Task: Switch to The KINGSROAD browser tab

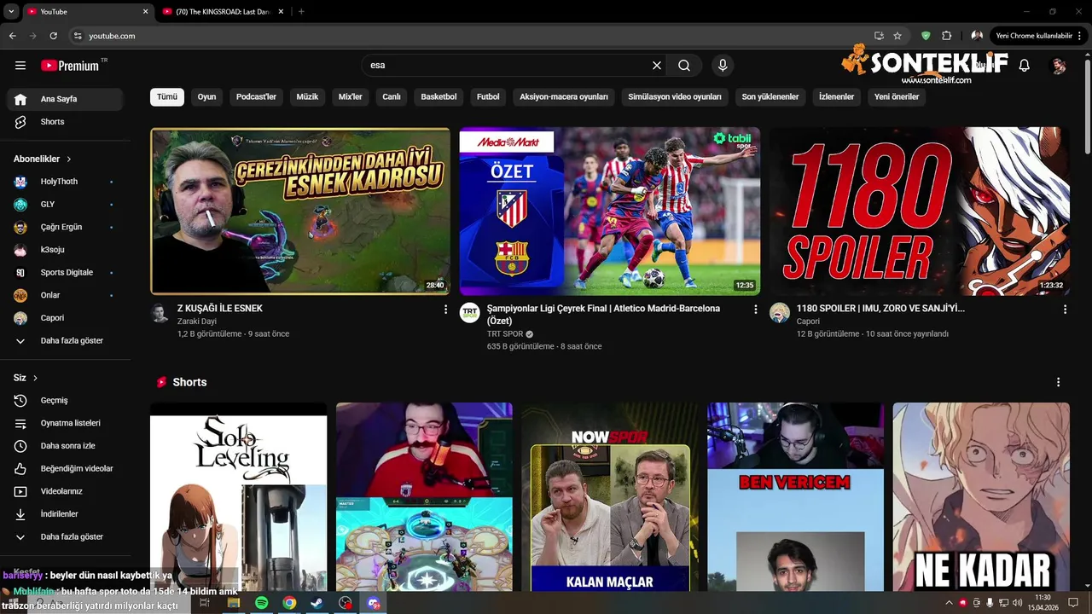Action: click(222, 11)
